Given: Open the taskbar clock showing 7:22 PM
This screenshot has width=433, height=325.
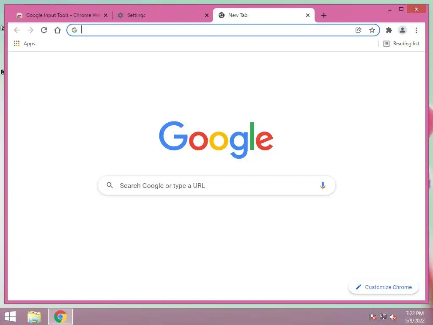Looking at the screenshot, I should [414, 317].
